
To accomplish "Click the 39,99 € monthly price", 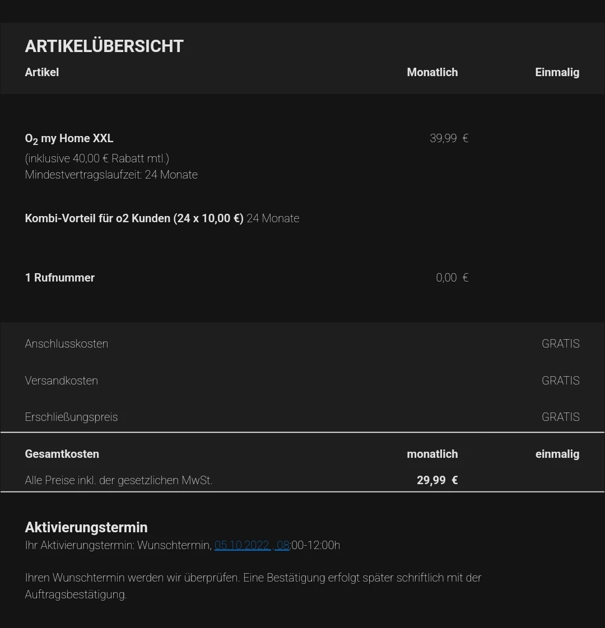I will tap(449, 138).
